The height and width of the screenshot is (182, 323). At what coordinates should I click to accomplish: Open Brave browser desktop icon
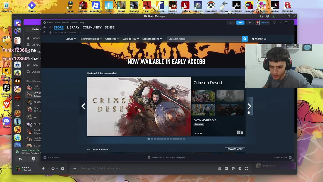coord(6,106)
